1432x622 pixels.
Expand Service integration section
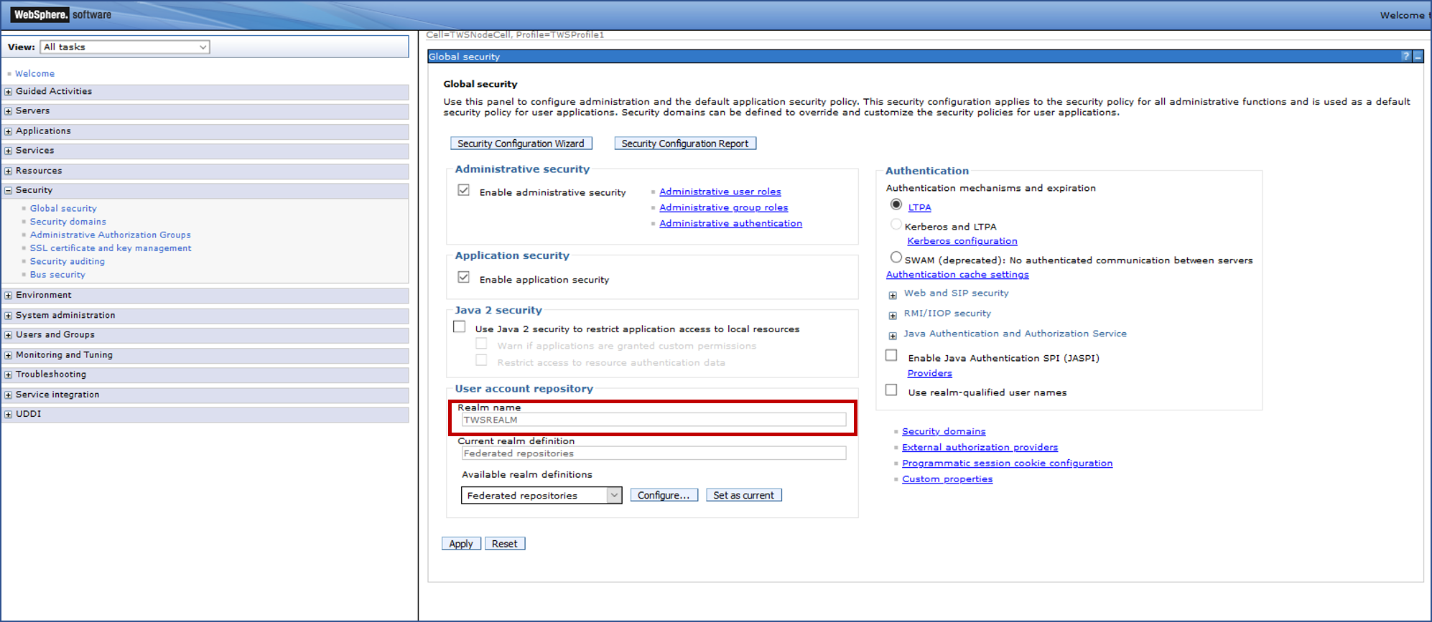8,395
